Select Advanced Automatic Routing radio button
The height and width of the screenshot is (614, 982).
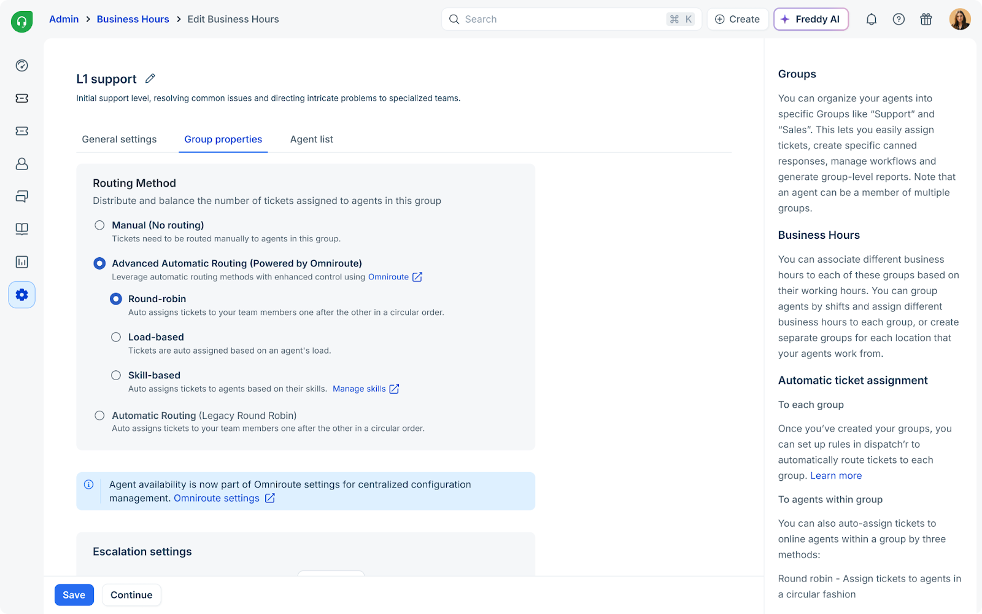pos(99,263)
